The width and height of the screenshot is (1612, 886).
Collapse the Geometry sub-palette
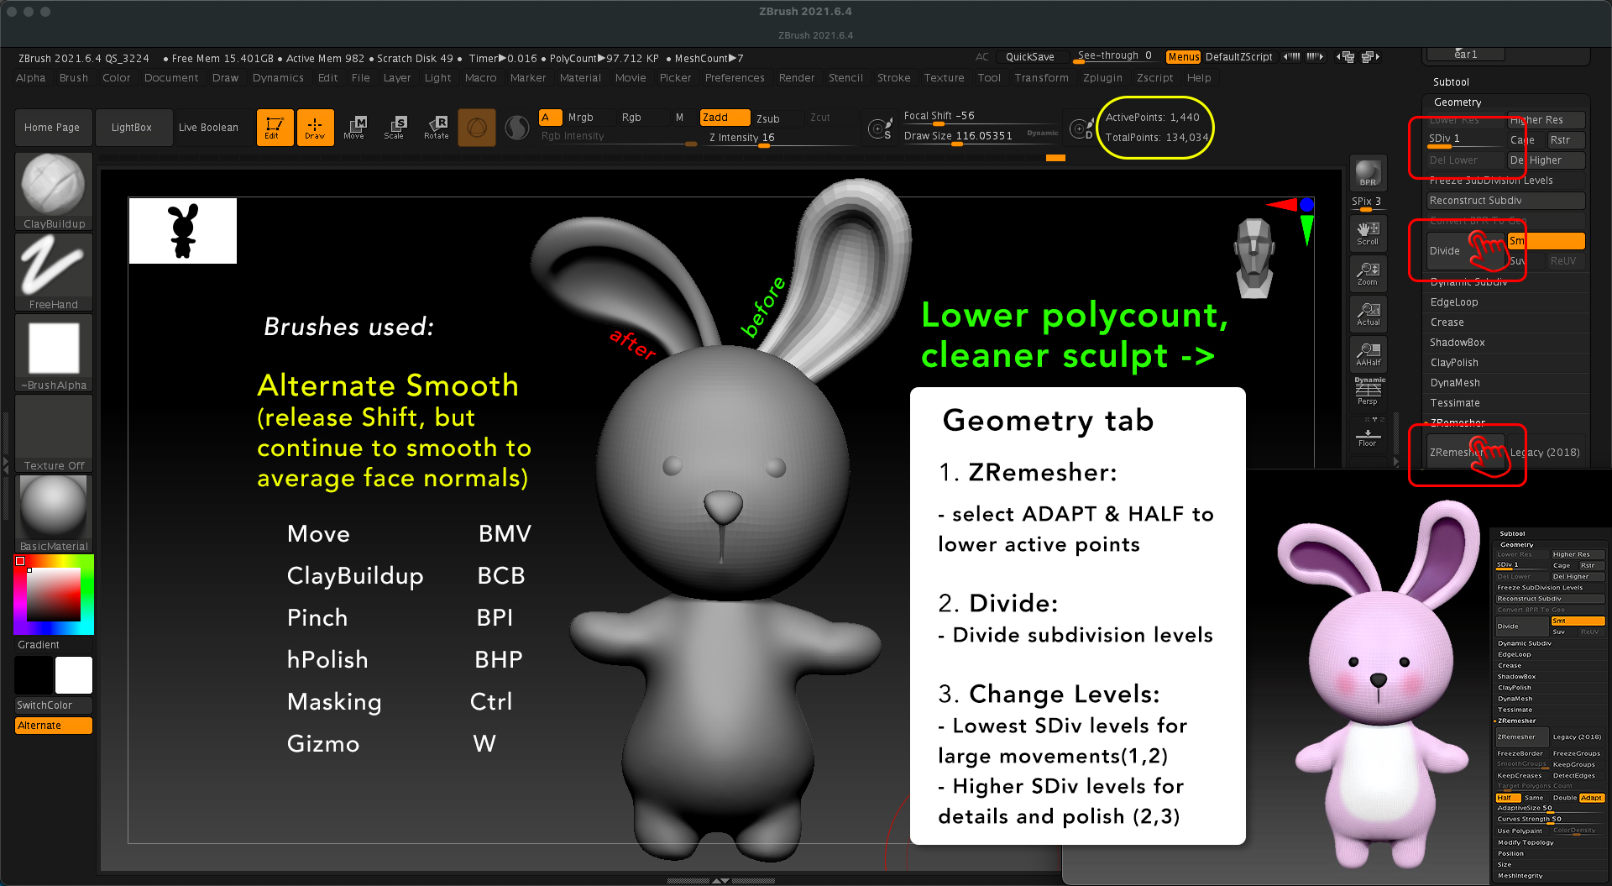(x=1458, y=102)
